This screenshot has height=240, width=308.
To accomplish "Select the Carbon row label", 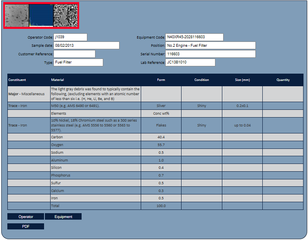I will [x=95, y=137].
